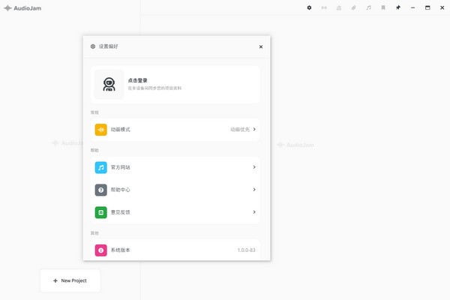Click the metronome icon in toolbar
Screen dimensions: 450x300
[x=339, y=7]
